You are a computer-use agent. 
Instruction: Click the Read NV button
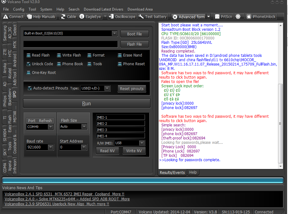tap(107, 151)
